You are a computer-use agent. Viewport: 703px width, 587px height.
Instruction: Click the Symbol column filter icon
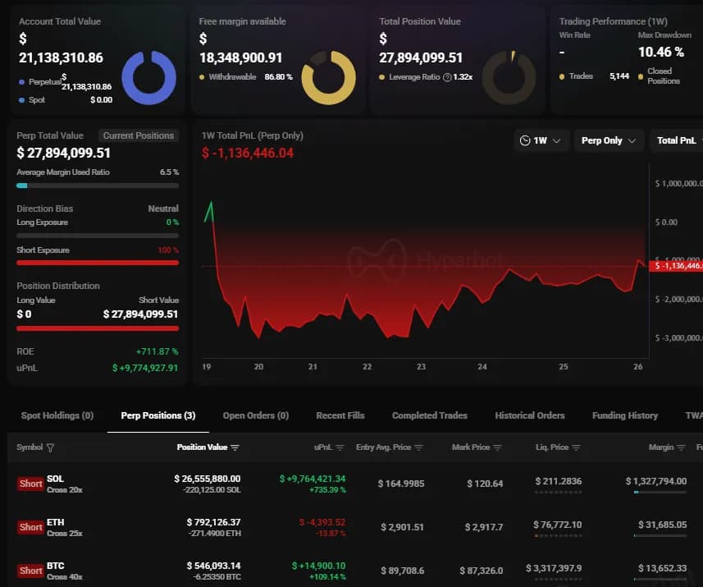click(x=51, y=448)
